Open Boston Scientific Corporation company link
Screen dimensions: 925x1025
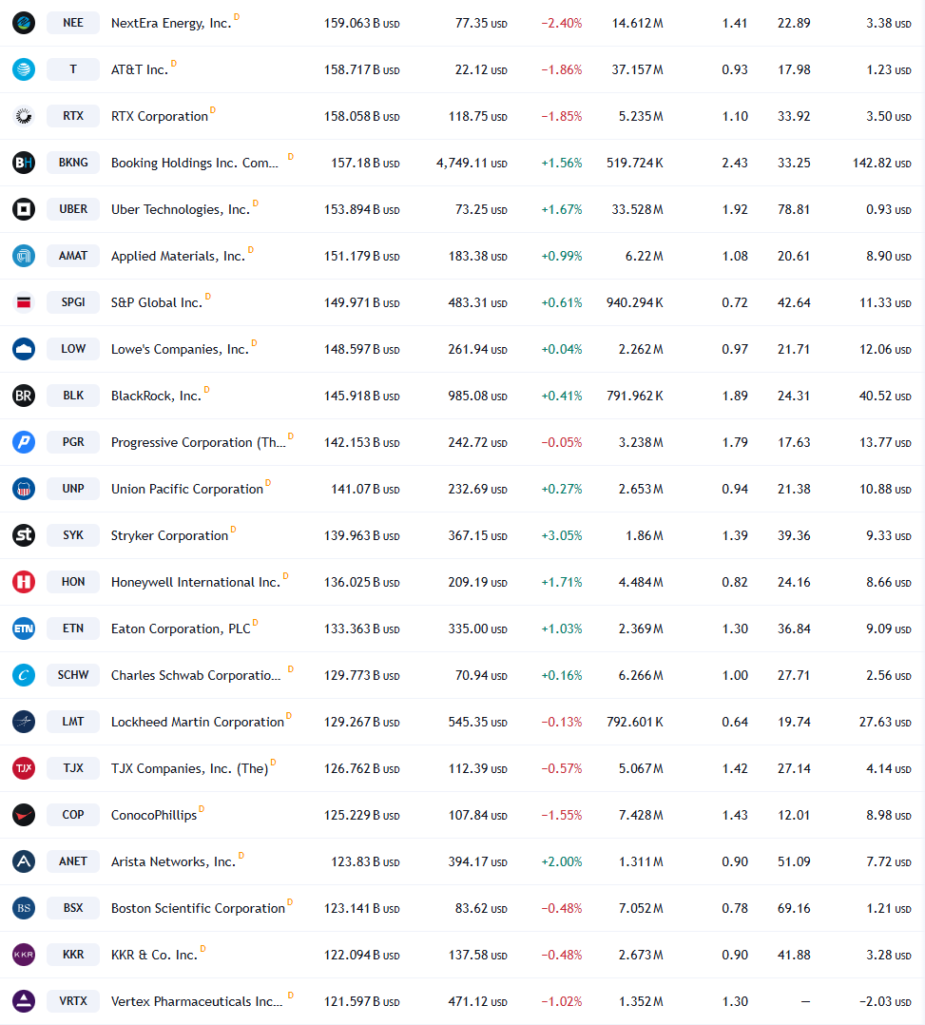198,909
